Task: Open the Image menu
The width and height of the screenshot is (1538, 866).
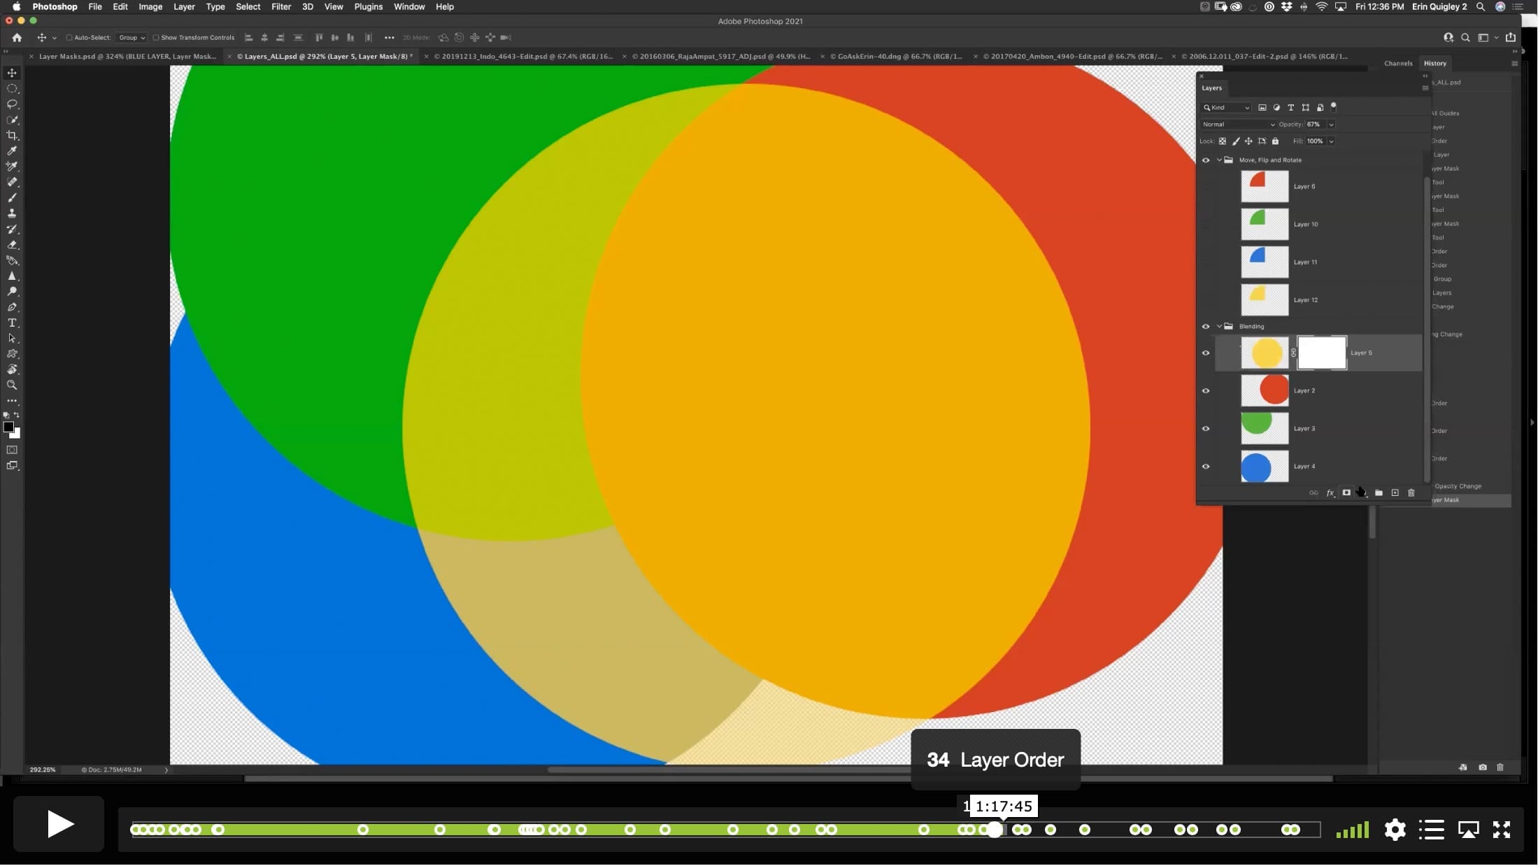Action: click(150, 7)
